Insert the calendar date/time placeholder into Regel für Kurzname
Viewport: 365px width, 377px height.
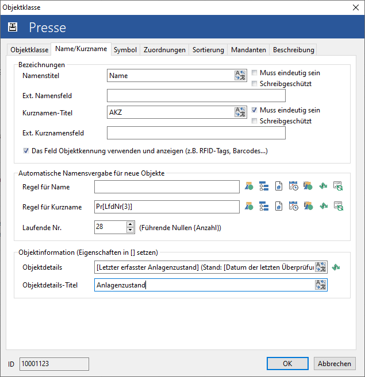coord(294,206)
